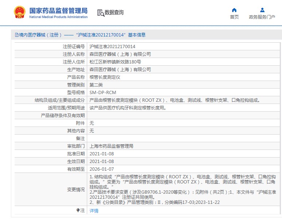Select 批准日期 value 2021-01-08
This screenshot has width=282, height=221.
102,154
